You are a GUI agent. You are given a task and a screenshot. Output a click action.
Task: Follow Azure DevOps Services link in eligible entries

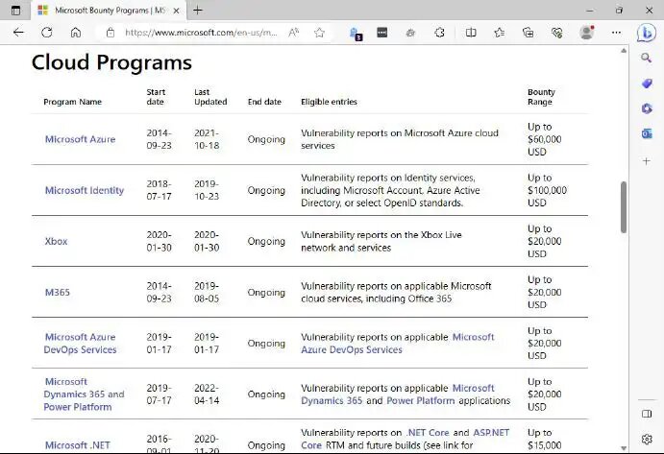[x=352, y=349]
